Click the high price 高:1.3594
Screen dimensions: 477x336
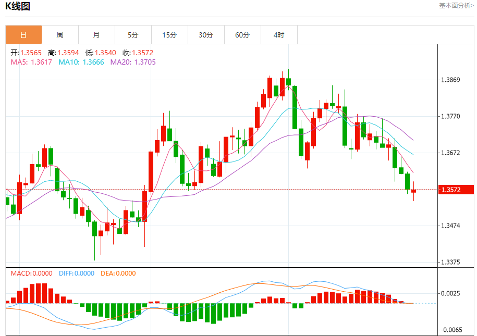pyautogui.click(x=63, y=53)
